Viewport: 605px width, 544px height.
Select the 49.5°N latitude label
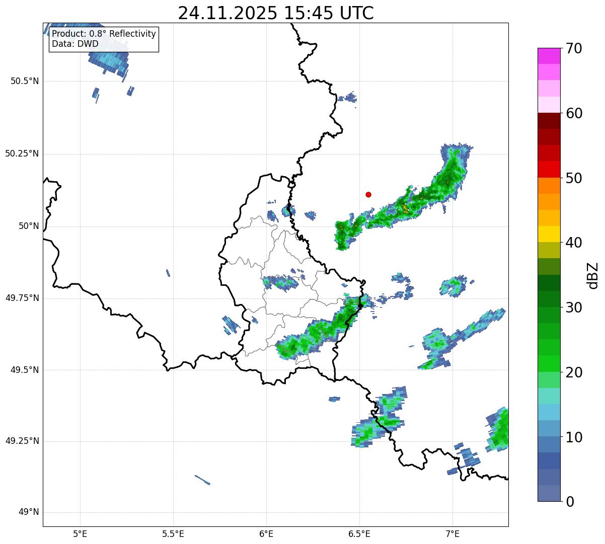pos(24,370)
